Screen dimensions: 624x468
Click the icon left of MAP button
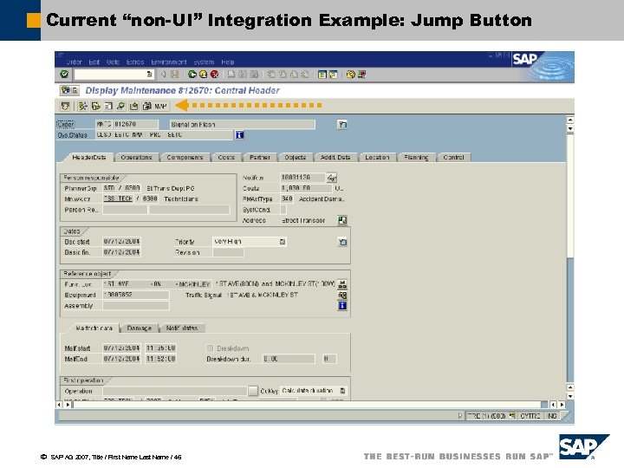pos(134,106)
